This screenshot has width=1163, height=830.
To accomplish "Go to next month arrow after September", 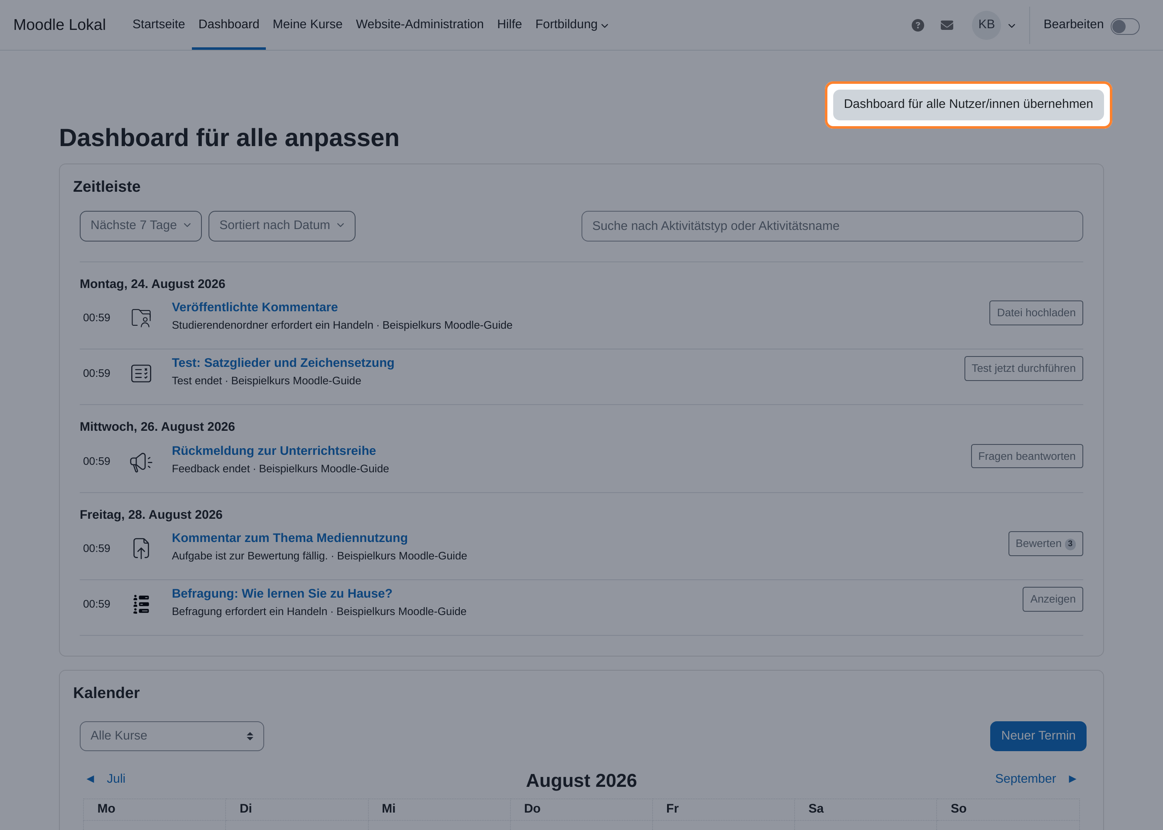I will 1072,779.
